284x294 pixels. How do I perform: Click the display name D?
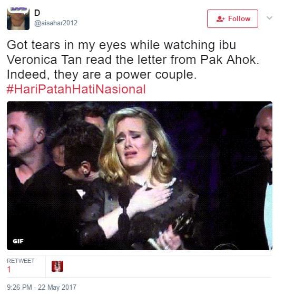[x=37, y=13]
